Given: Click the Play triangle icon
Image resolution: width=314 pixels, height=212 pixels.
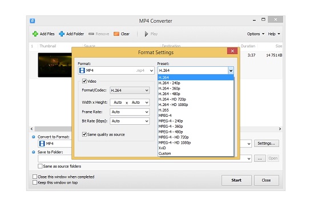Looking at the screenshot, I should point(146,34).
